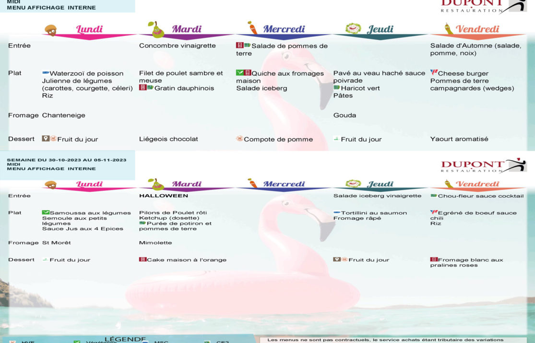
Task: Click 'Semoule aux petits légumes'
Action: pos(74,221)
